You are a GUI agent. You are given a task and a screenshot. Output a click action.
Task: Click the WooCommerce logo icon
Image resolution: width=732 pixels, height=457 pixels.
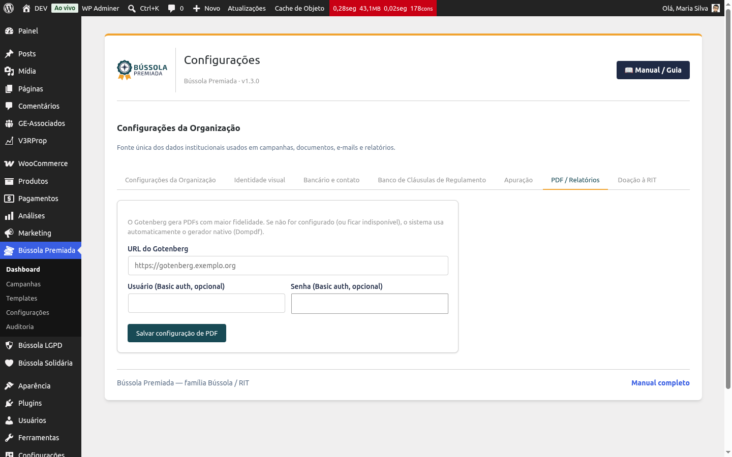(x=9, y=164)
